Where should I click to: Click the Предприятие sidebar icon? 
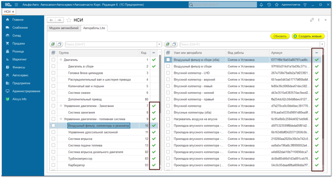point(8,83)
